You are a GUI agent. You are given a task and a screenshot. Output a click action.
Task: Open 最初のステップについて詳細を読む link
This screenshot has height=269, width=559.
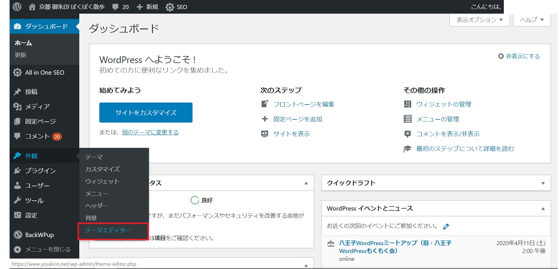pyautogui.click(x=465, y=149)
